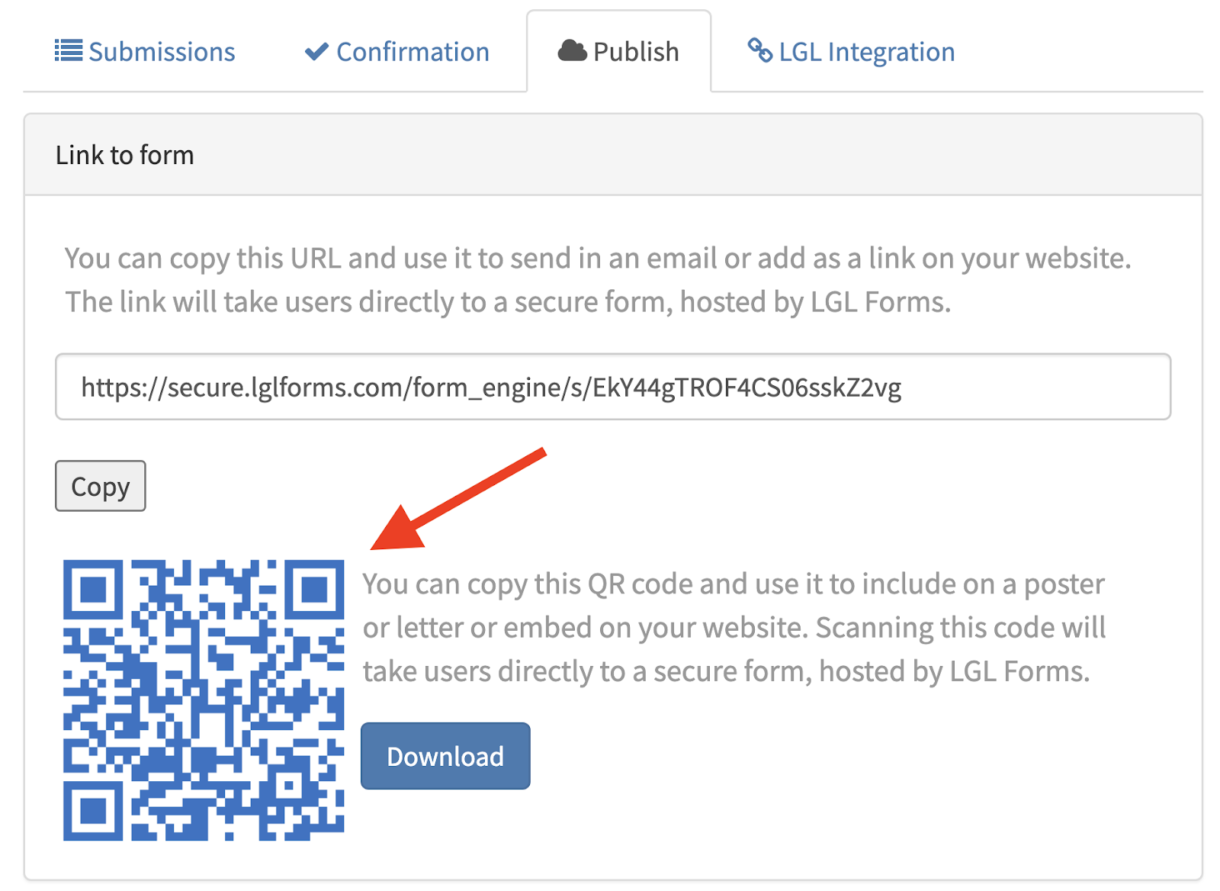Copy the form URL with Copy button

[x=101, y=486]
